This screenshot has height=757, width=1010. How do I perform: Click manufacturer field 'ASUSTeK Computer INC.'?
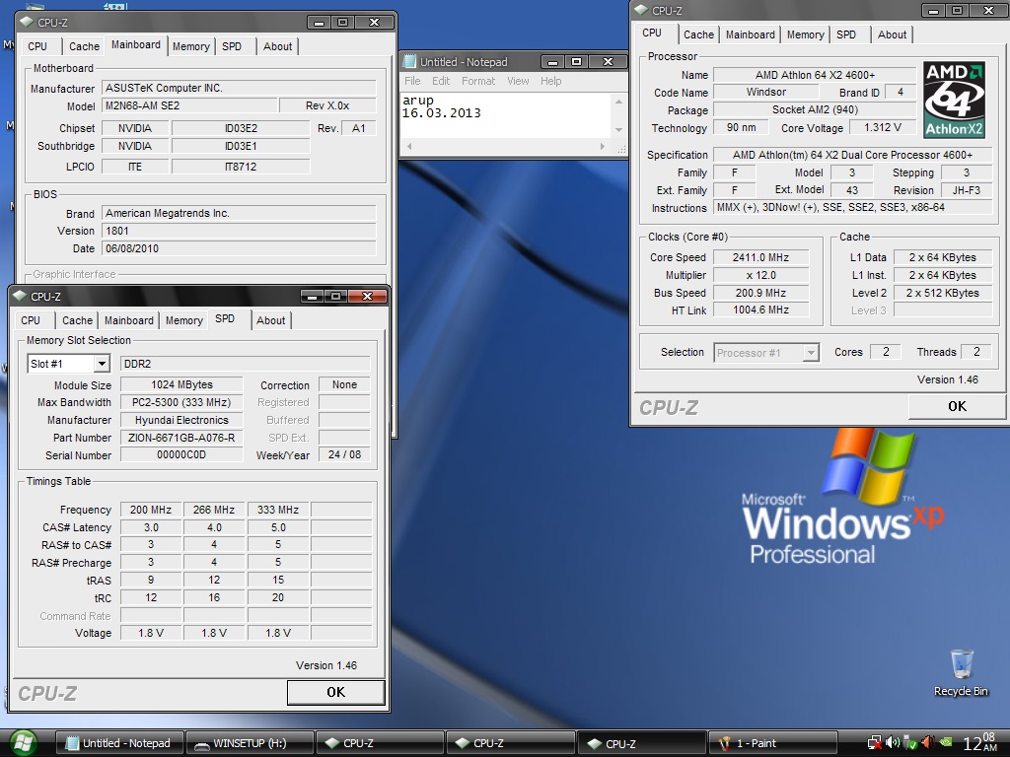click(x=239, y=88)
